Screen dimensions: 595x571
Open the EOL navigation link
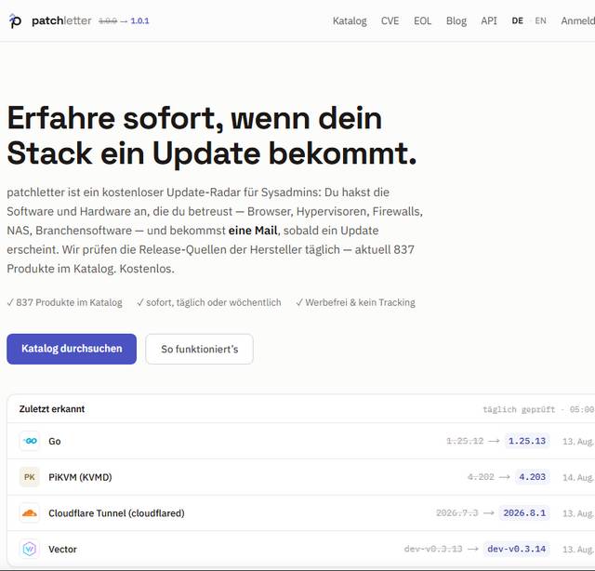[422, 20]
